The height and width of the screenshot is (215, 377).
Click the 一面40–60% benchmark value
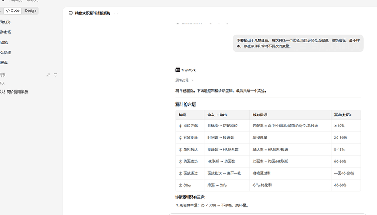click(344, 173)
